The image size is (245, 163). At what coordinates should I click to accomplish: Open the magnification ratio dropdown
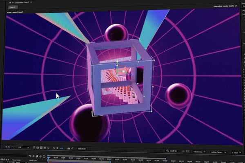click(x=10, y=147)
